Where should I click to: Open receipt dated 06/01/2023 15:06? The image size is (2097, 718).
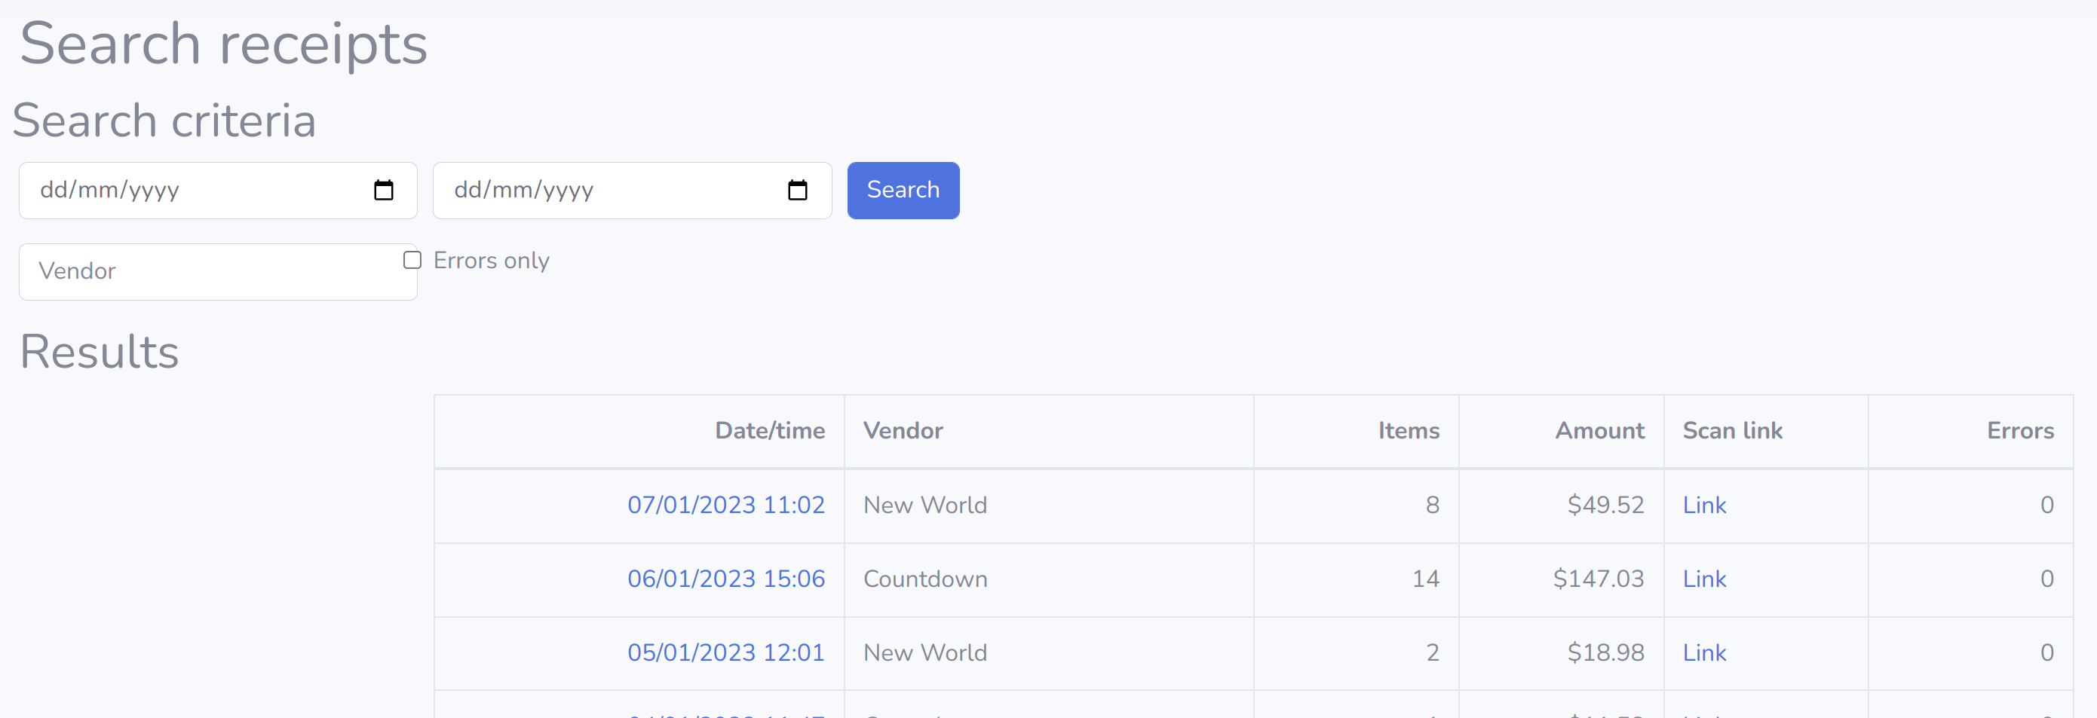(x=726, y=579)
